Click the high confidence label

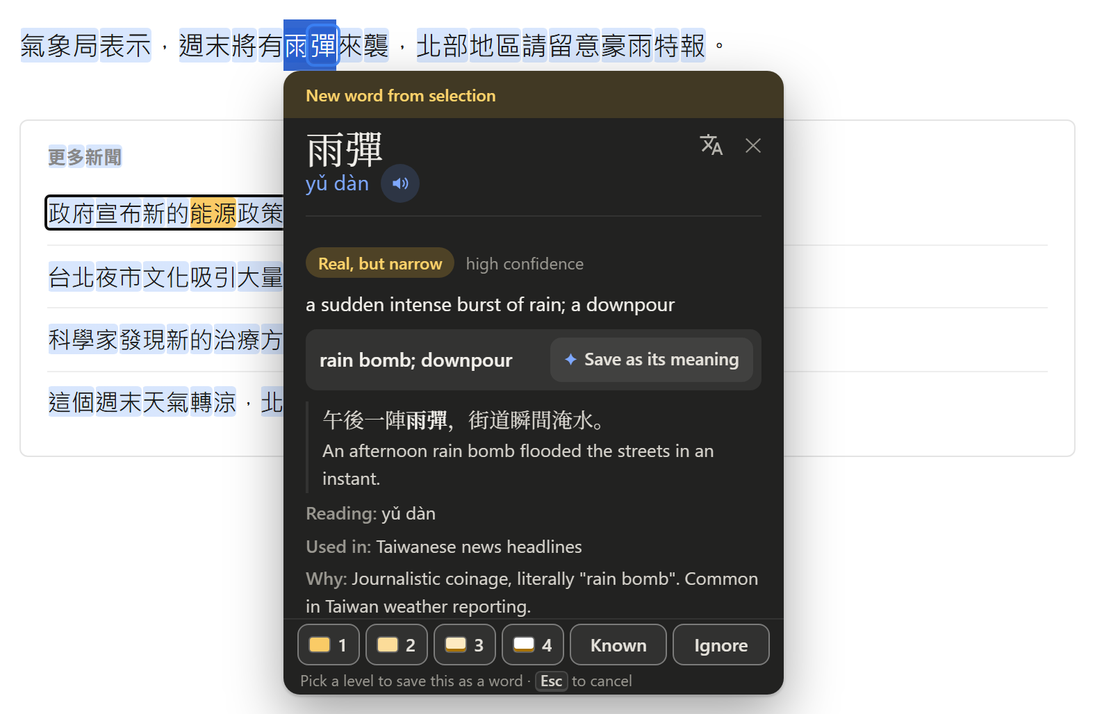coord(525,264)
